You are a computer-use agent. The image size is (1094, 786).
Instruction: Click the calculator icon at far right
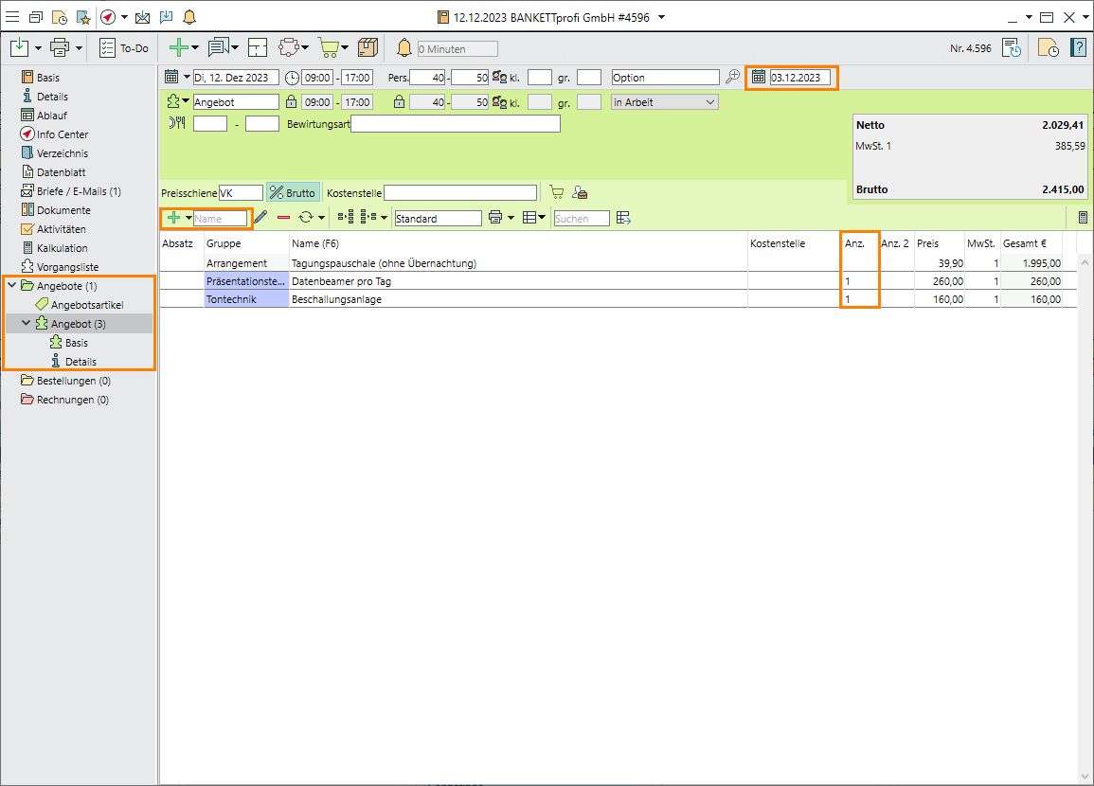(1083, 218)
